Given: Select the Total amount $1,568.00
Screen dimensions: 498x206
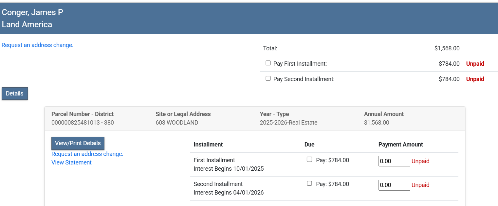Looking at the screenshot, I should 447,48.
